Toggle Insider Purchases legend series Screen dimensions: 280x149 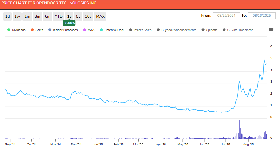tap(63, 30)
